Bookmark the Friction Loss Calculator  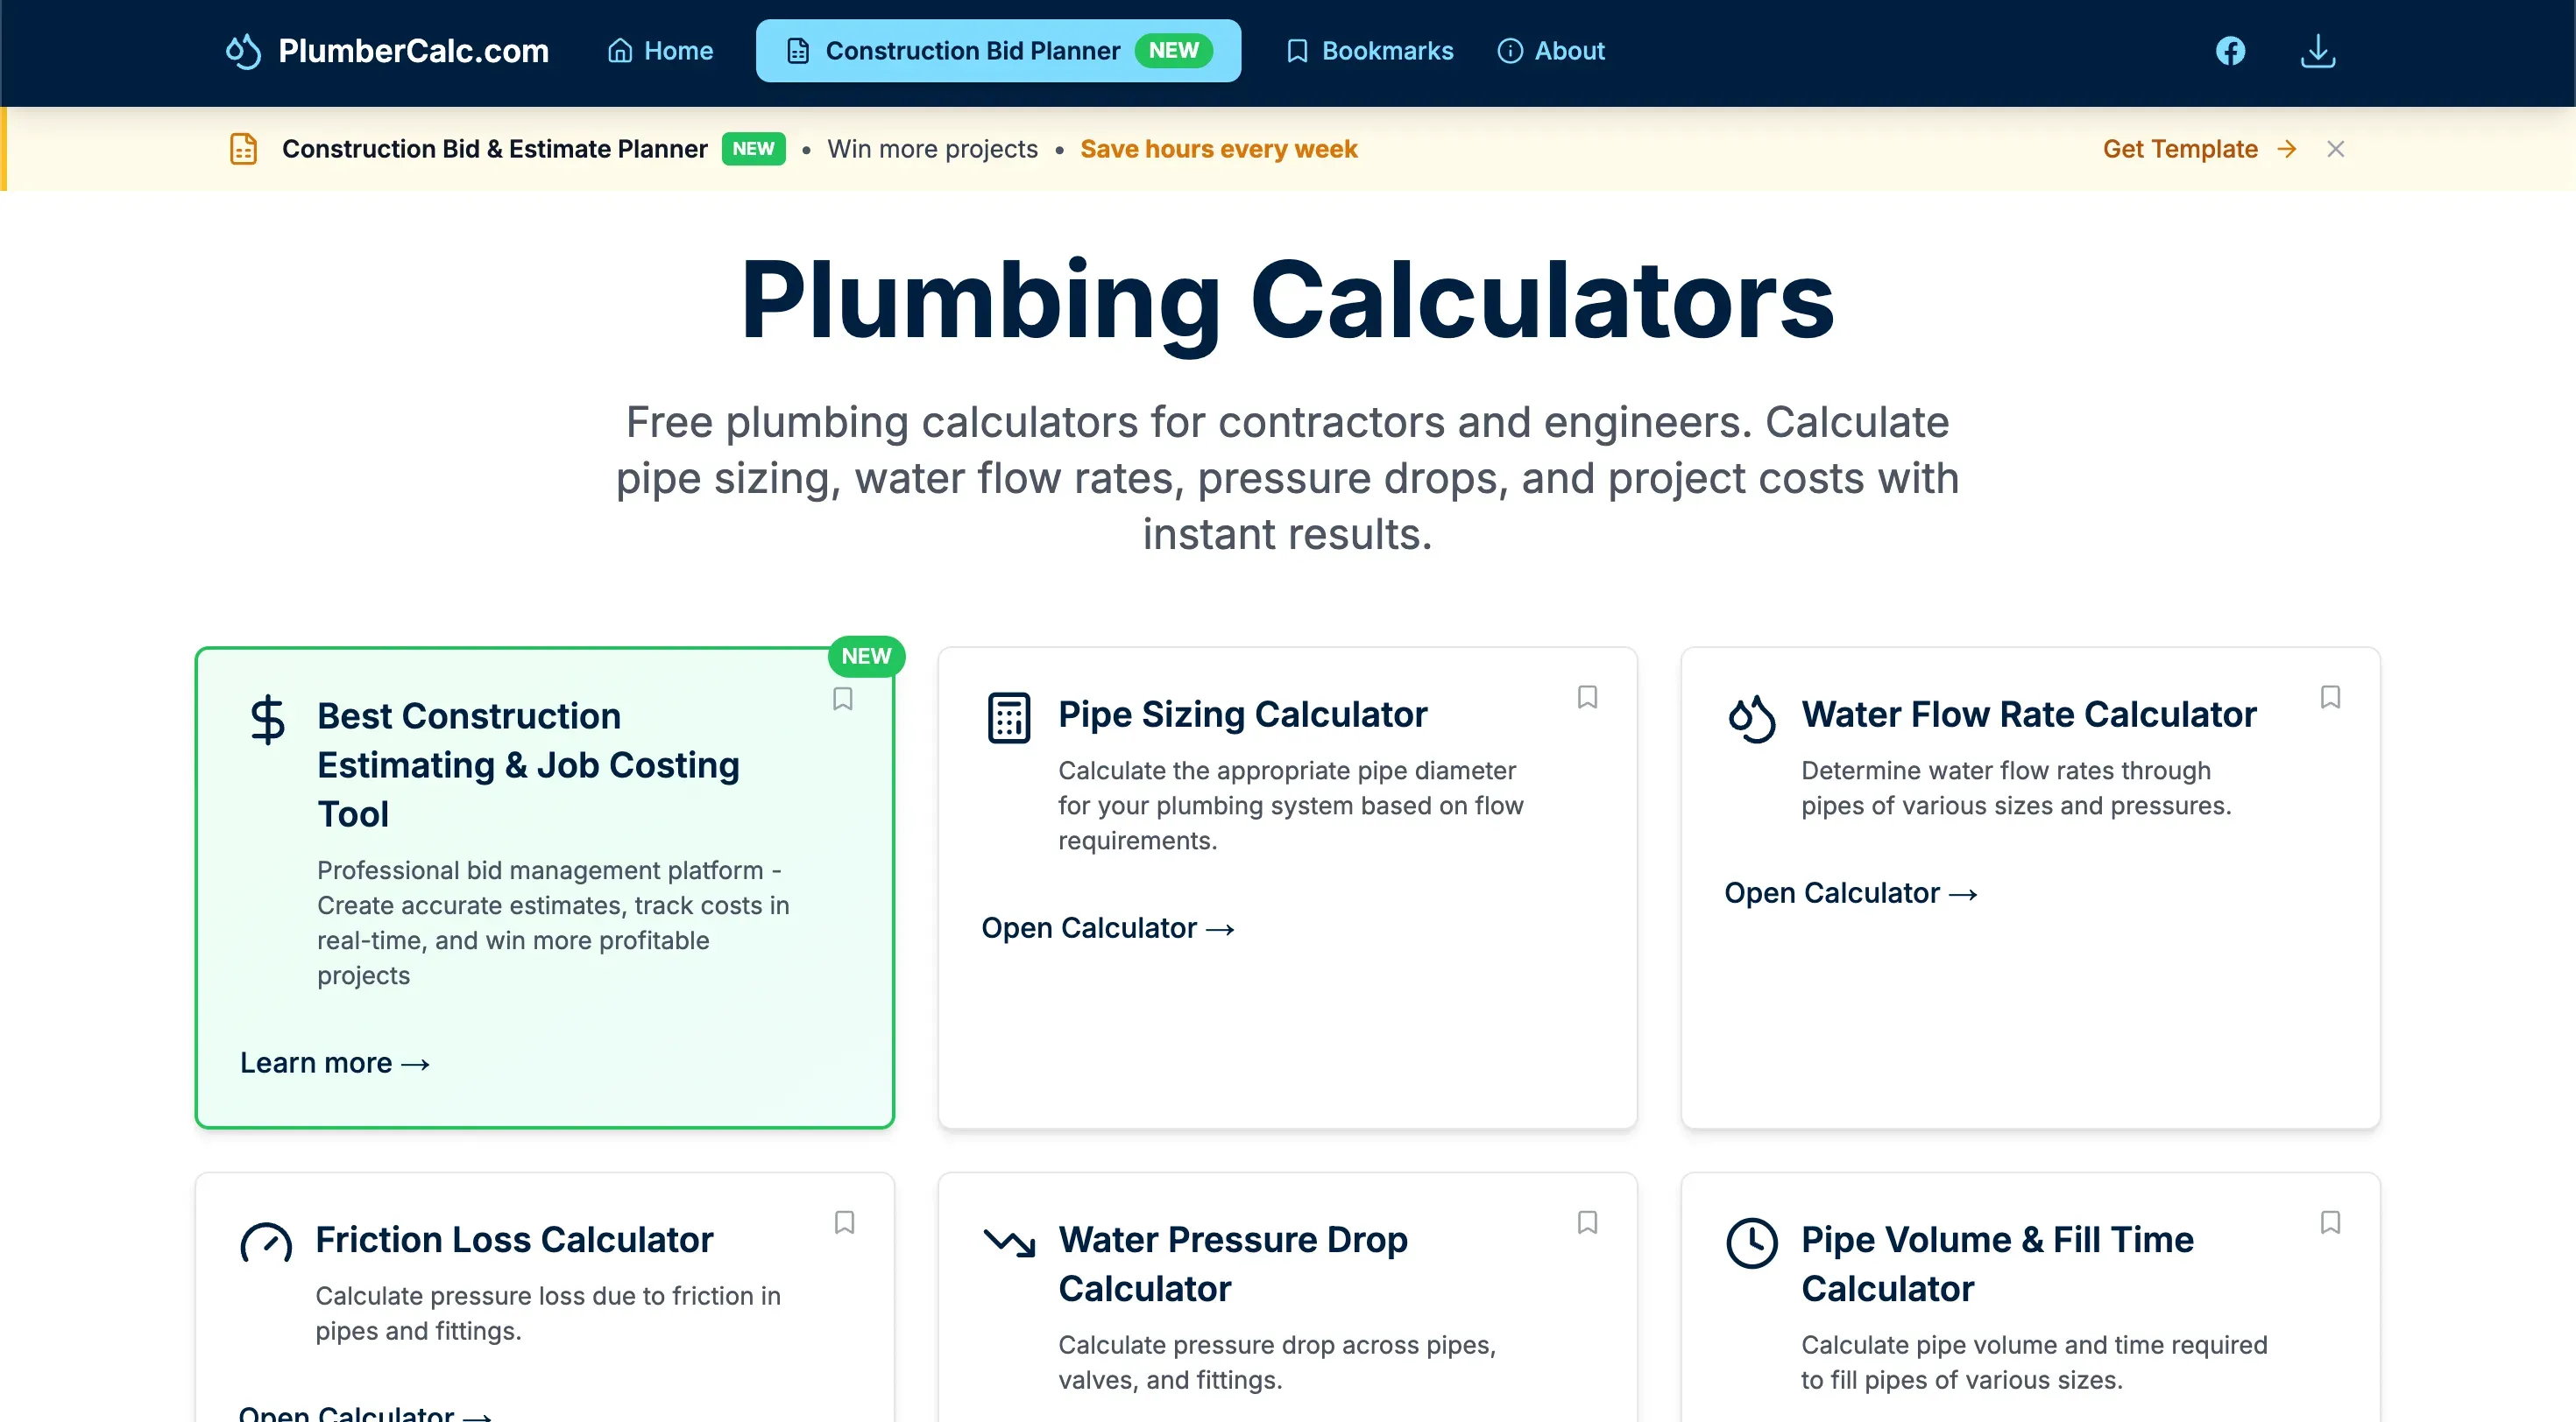pyautogui.click(x=844, y=1222)
